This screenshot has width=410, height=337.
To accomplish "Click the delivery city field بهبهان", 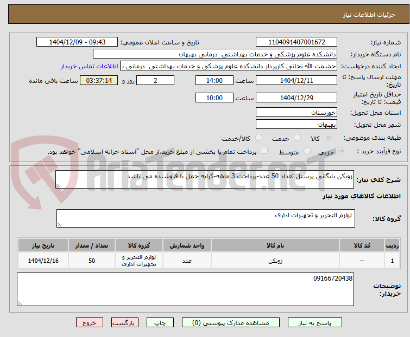I will 297,124.
